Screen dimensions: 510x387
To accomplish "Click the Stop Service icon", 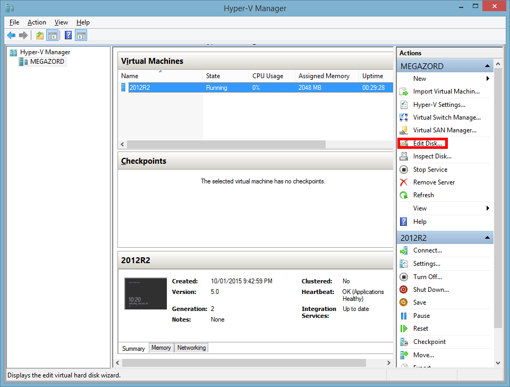I will coord(404,169).
